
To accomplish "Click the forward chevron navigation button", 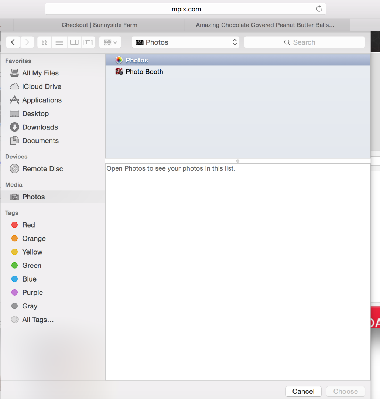I will tap(27, 42).
